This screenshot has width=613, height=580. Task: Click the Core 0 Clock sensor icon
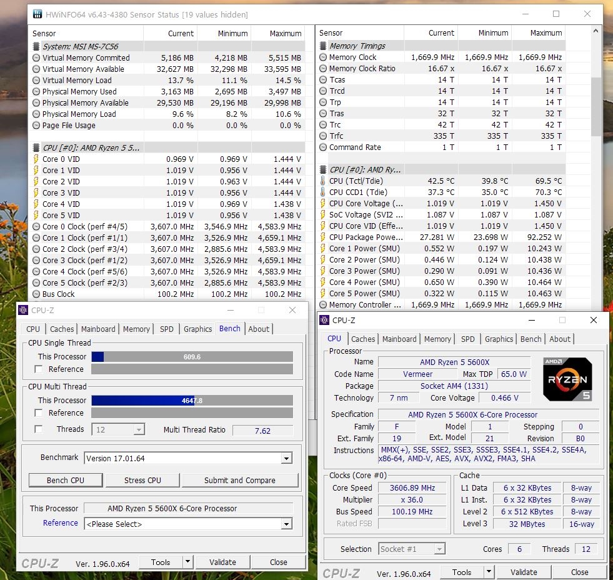pos(36,227)
